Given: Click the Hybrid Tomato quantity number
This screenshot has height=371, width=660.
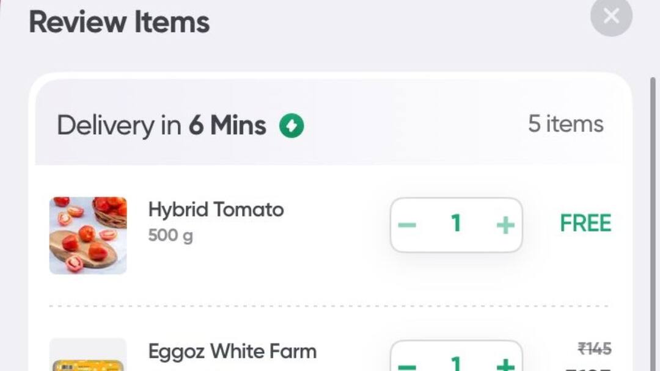Looking at the screenshot, I should click(x=456, y=225).
